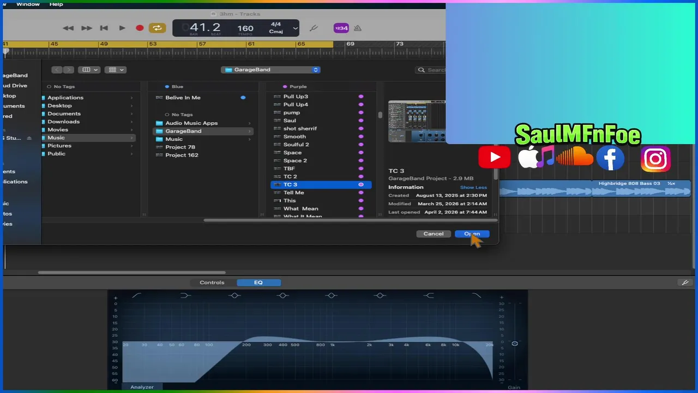Screen dimensions: 698x393
Task: Toggle the tuner fork icon
Action: tap(314, 28)
